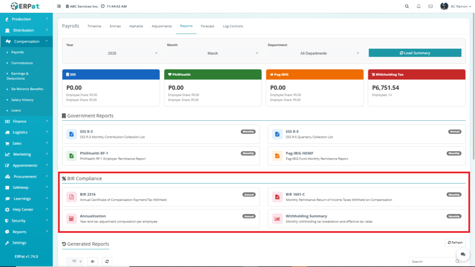Switch to the Alphalist tab
Screen dimensions: 475x267
coord(136,26)
